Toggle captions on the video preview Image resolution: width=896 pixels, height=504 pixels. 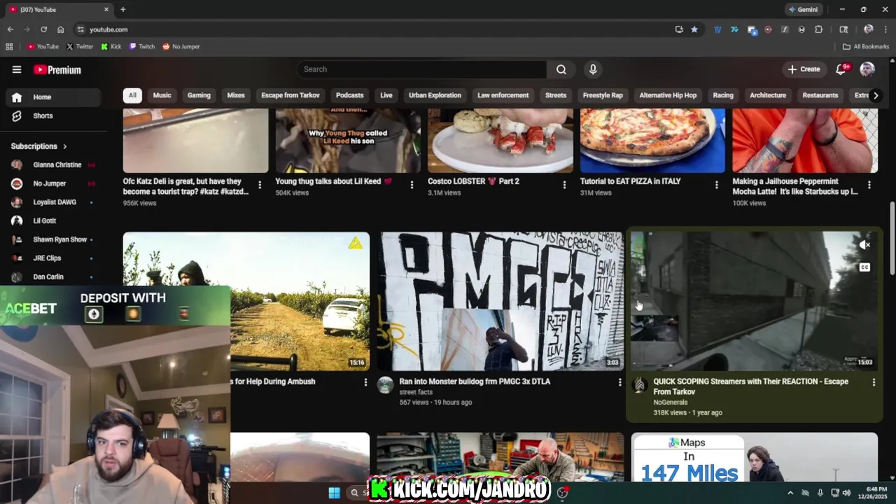[864, 267]
